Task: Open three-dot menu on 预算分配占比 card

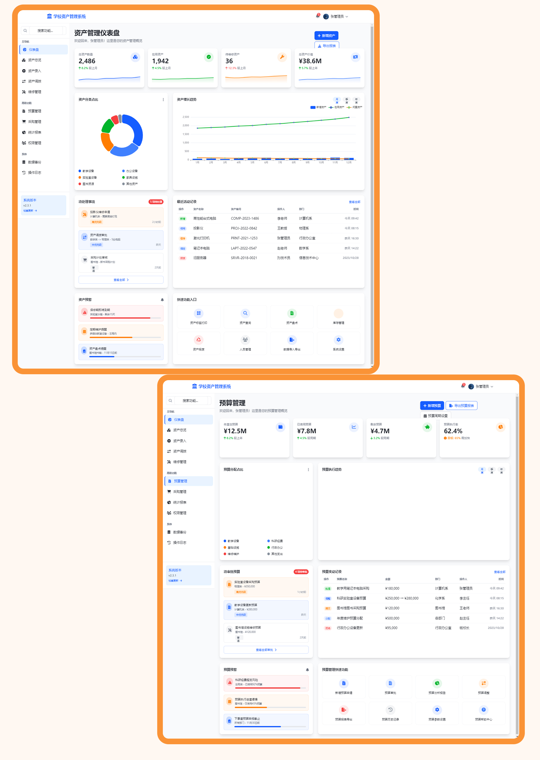Action: tap(308, 470)
